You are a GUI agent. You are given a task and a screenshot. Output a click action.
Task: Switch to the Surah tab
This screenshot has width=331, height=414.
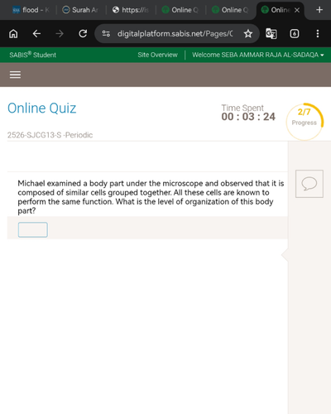point(80,10)
